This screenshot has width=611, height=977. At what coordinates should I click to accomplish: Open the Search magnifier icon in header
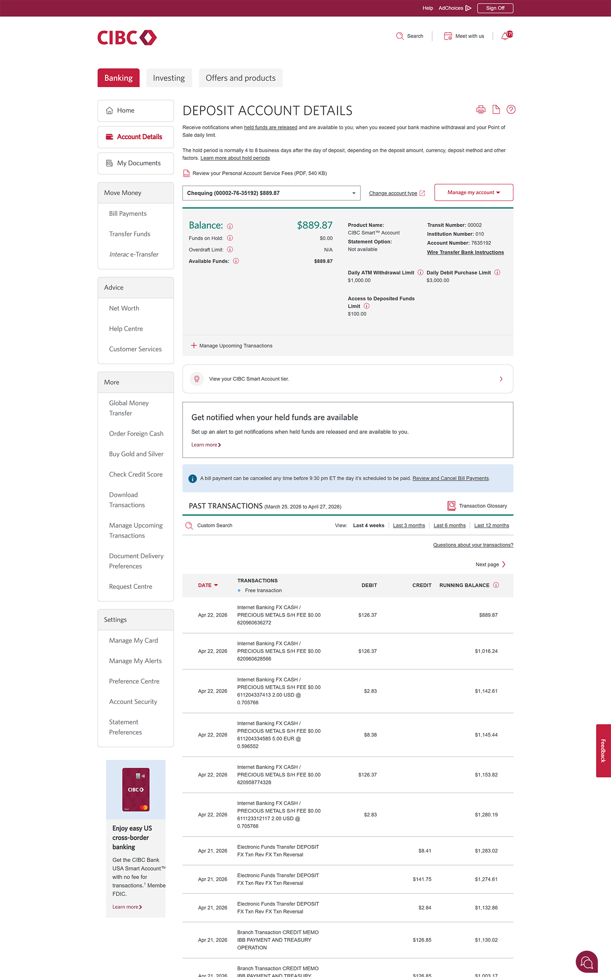point(400,36)
